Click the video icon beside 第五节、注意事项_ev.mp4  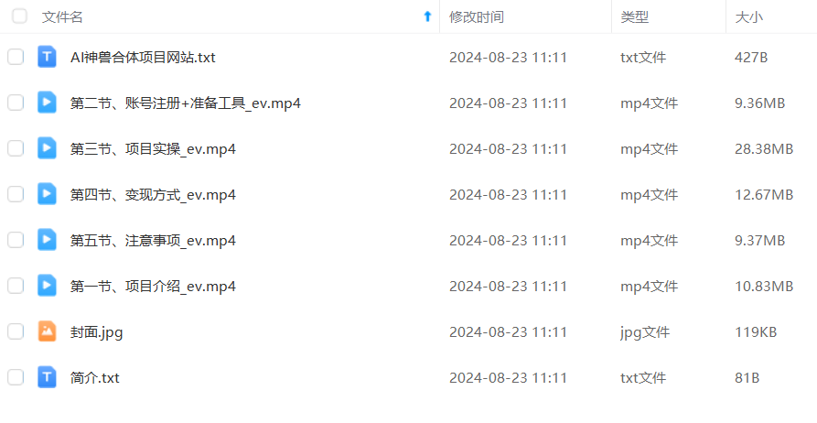tap(47, 240)
